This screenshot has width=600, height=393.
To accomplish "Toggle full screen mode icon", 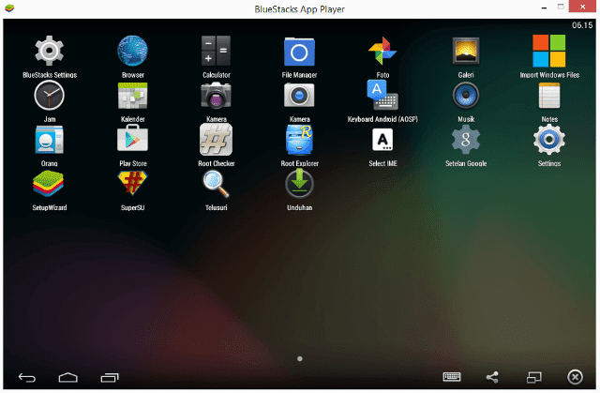I will [x=533, y=378].
